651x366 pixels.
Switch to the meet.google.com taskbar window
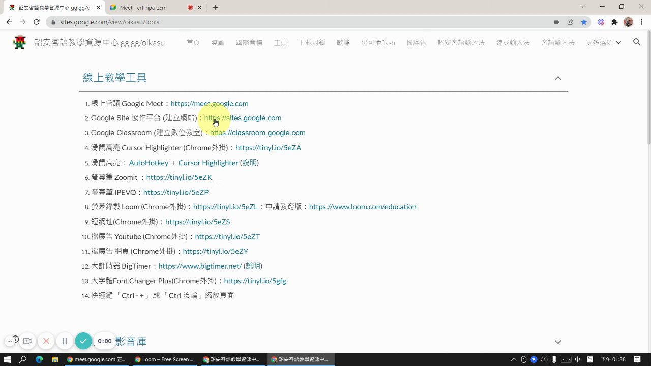click(97, 359)
